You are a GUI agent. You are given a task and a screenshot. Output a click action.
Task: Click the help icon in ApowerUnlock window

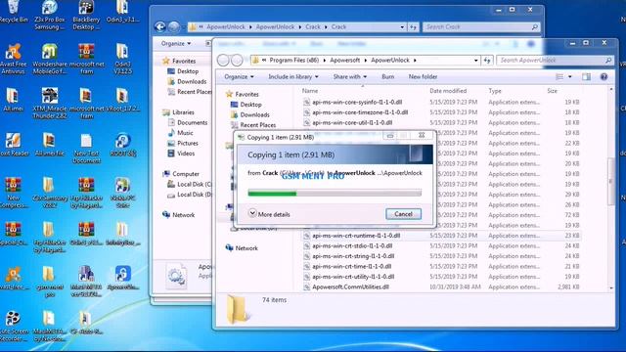[x=604, y=76]
